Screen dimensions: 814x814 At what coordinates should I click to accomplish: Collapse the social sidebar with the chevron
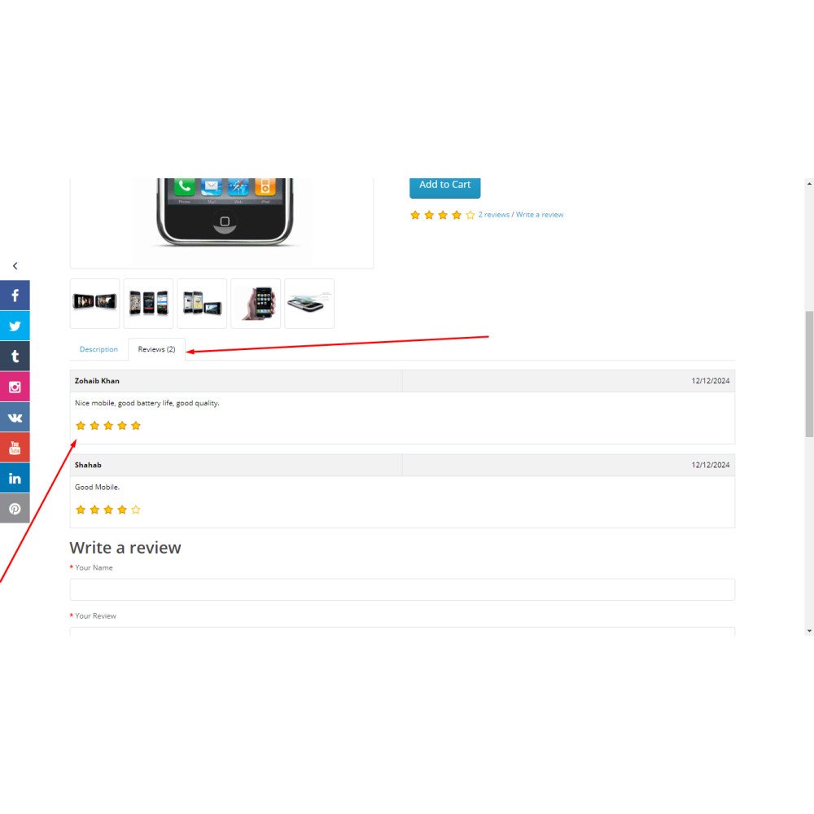pyautogui.click(x=15, y=266)
